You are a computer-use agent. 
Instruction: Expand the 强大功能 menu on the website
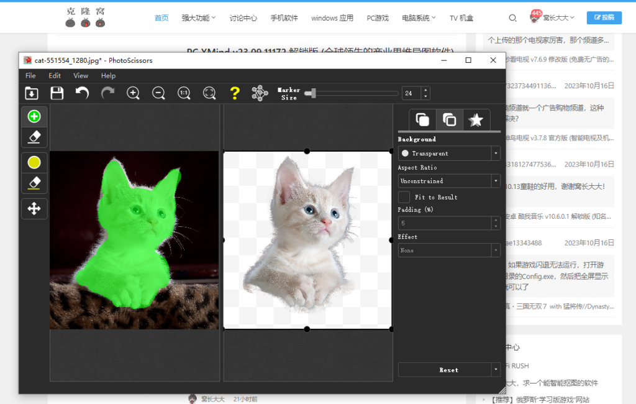tap(199, 18)
